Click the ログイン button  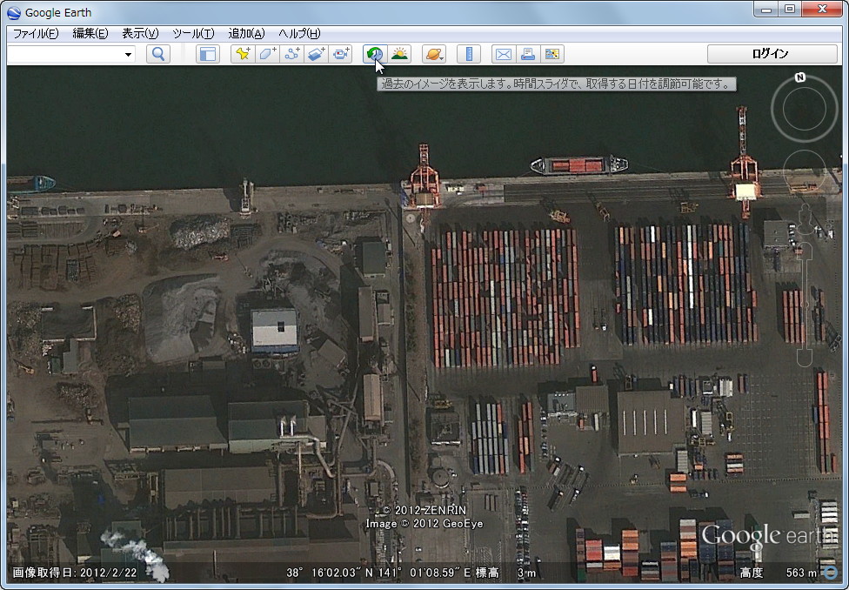point(772,54)
